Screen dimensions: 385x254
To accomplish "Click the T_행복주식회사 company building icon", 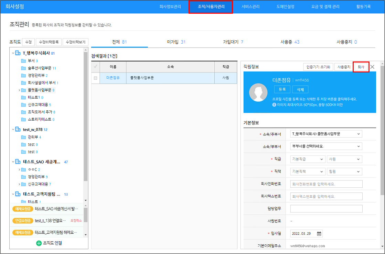I will [18, 53].
